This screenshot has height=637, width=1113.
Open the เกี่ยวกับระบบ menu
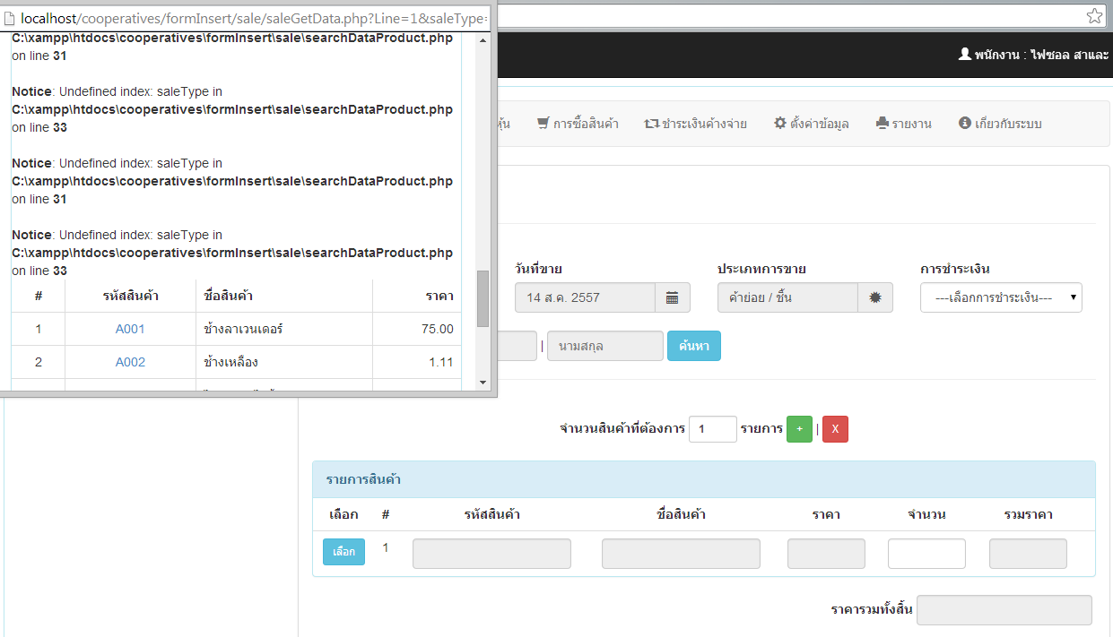point(1000,124)
